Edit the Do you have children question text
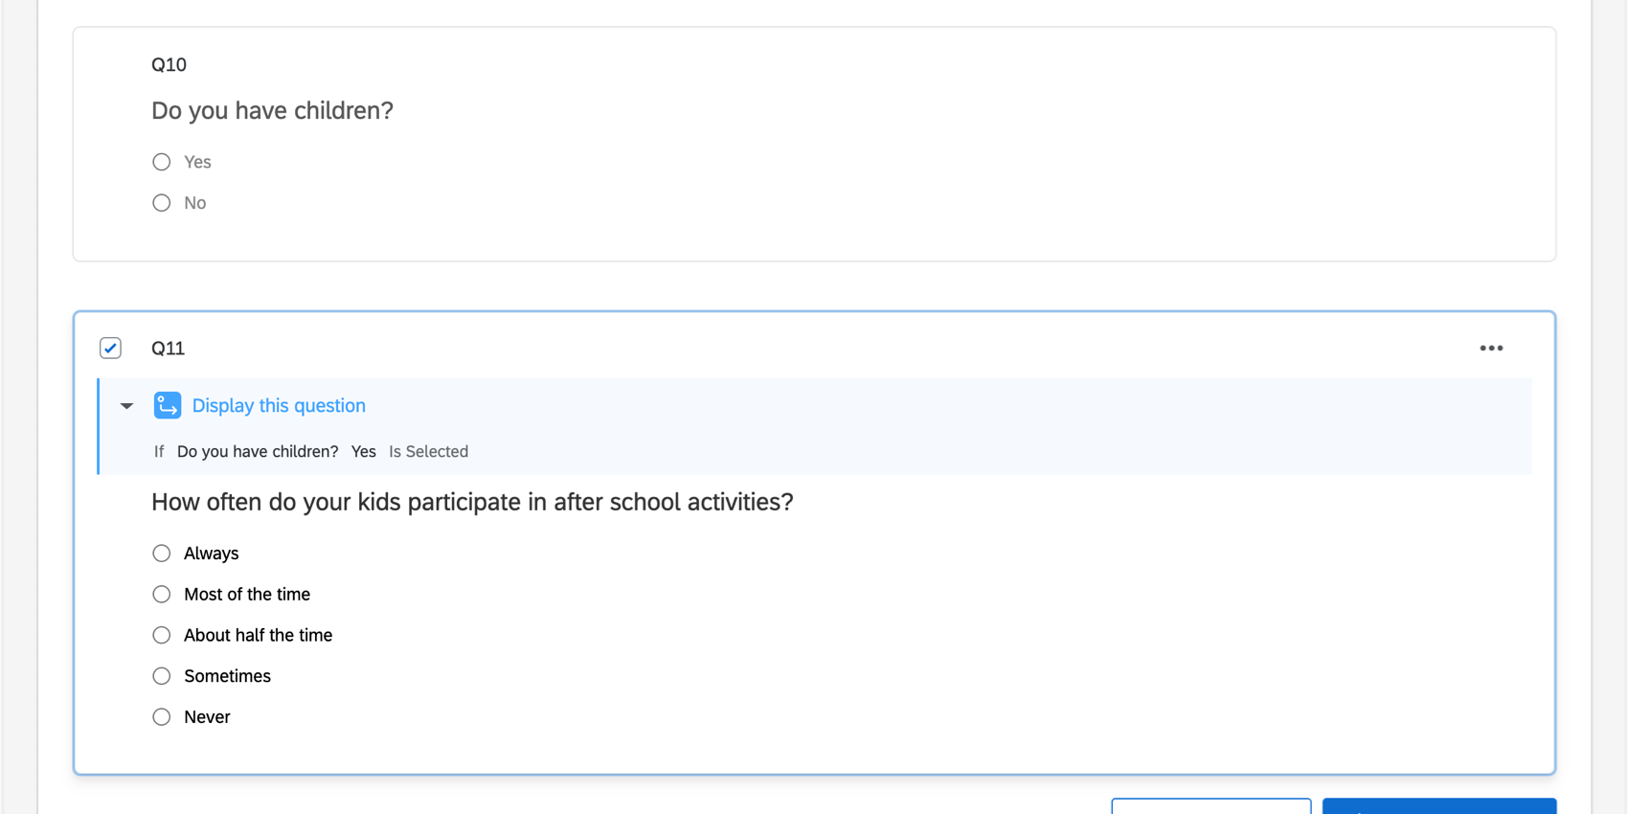1628x814 pixels. point(272,110)
